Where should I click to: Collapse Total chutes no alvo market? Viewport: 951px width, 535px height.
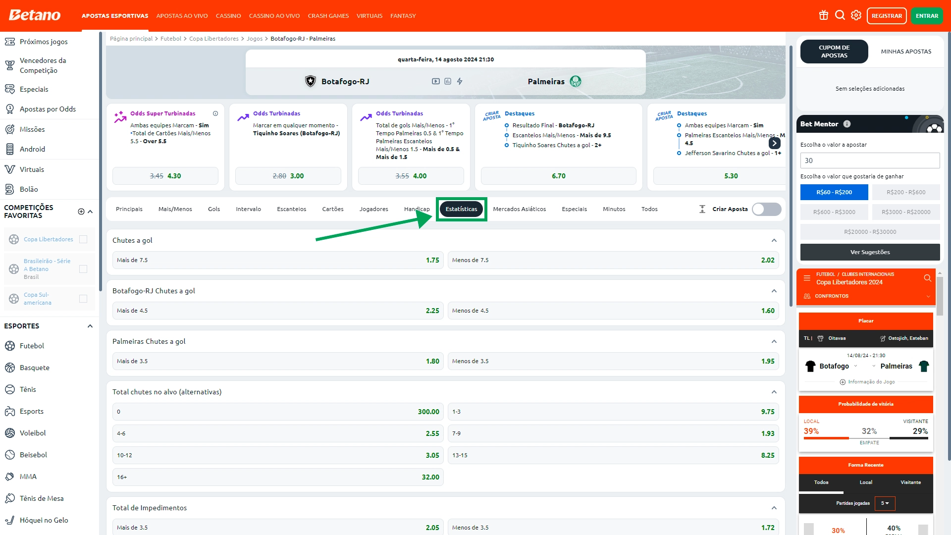774,392
